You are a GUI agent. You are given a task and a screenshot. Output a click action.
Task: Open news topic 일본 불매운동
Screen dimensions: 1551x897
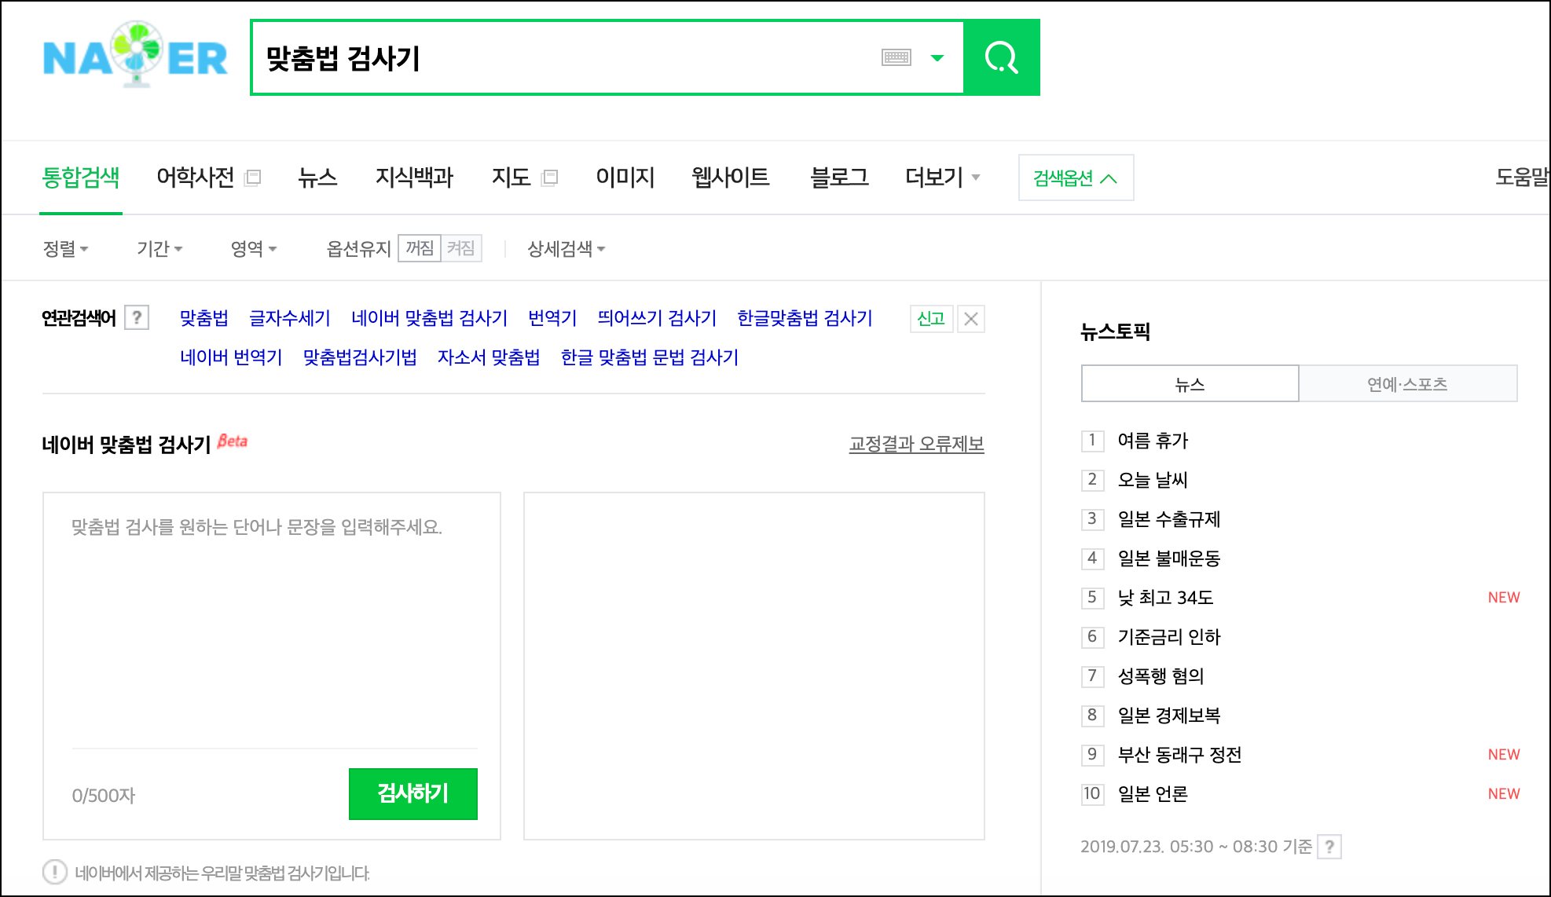(x=1169, y=558)
